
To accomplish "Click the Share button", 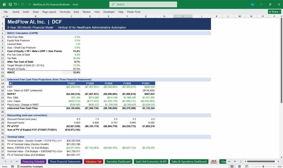I will coord(275,12).
